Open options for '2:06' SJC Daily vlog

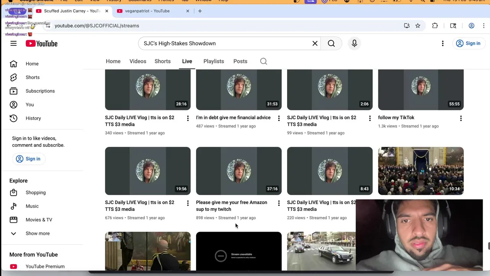coord(370,118)
